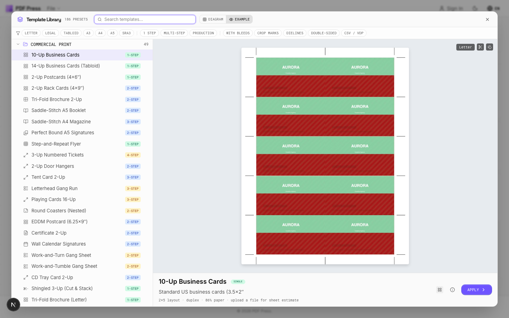The width and height of the screenshot is (509, 318).
Task: Click the Letter paper size badge
Action: tap(465, 47)
